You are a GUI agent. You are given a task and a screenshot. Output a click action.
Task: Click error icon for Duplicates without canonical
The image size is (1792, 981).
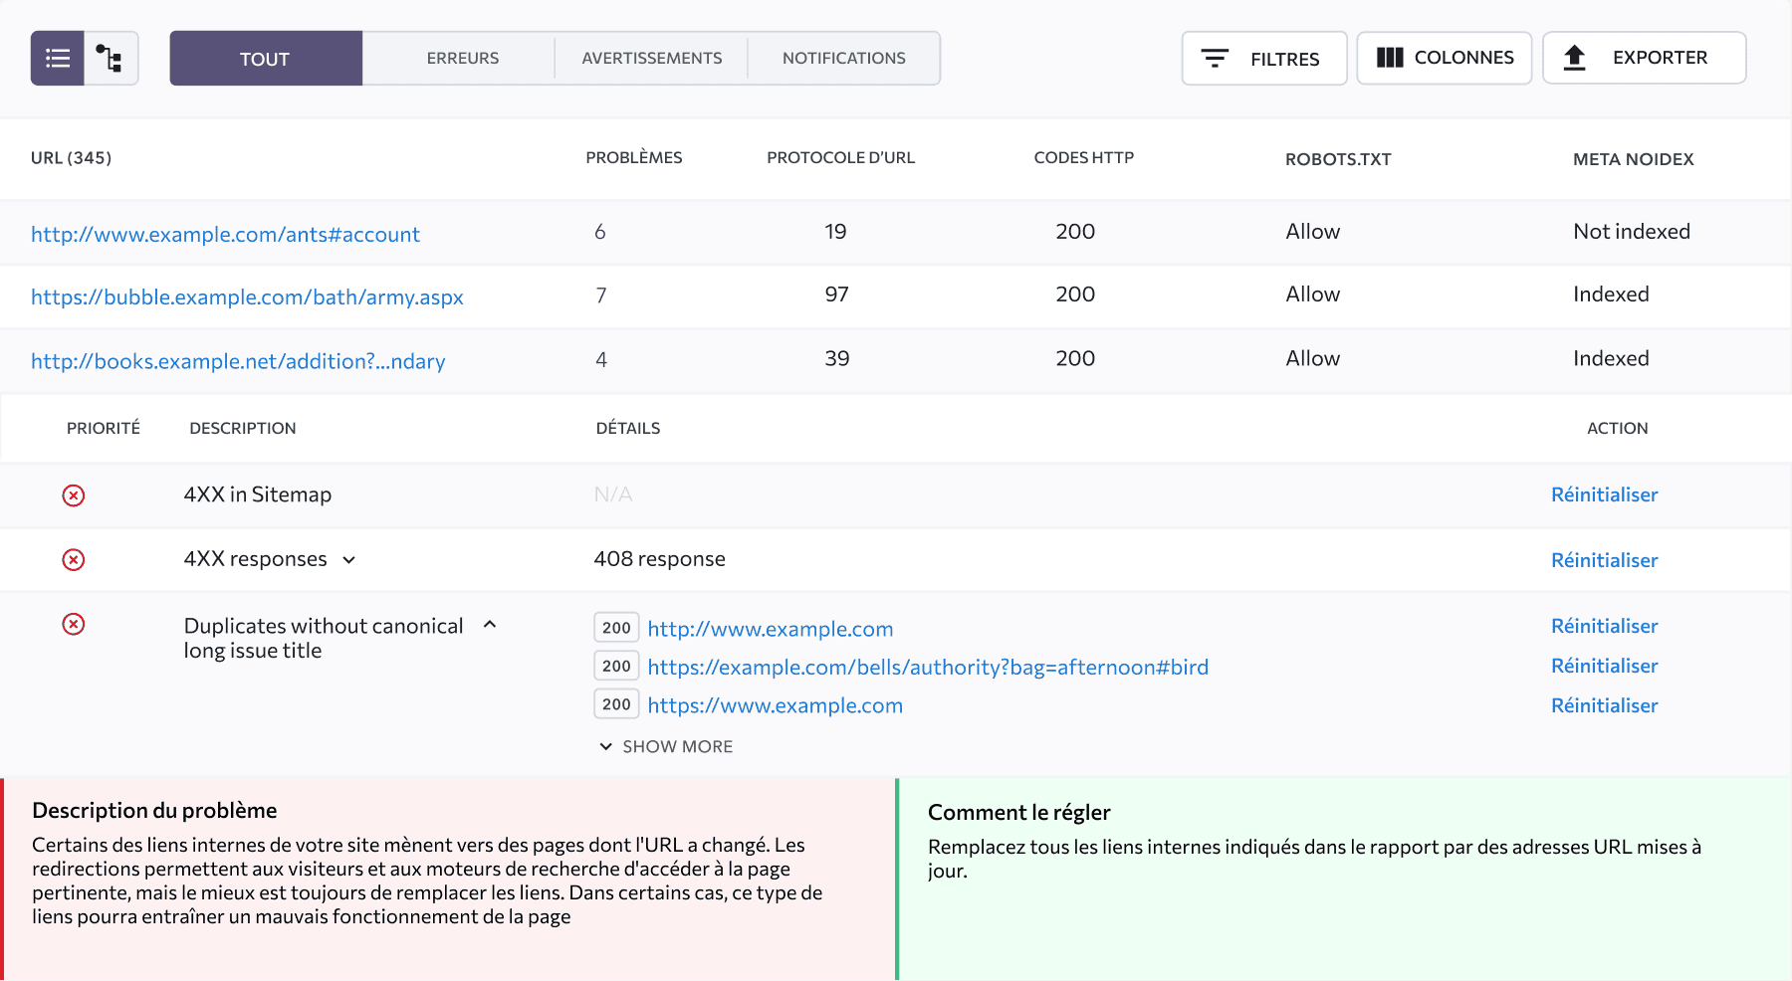[x=74, y=624]
